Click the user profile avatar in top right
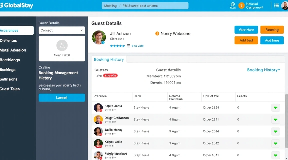Screen dimensions: 288x160 (285, 5)
